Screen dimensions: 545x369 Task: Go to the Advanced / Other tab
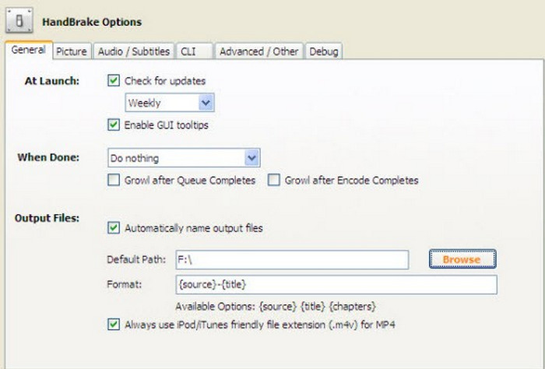(x=259, y=51)
